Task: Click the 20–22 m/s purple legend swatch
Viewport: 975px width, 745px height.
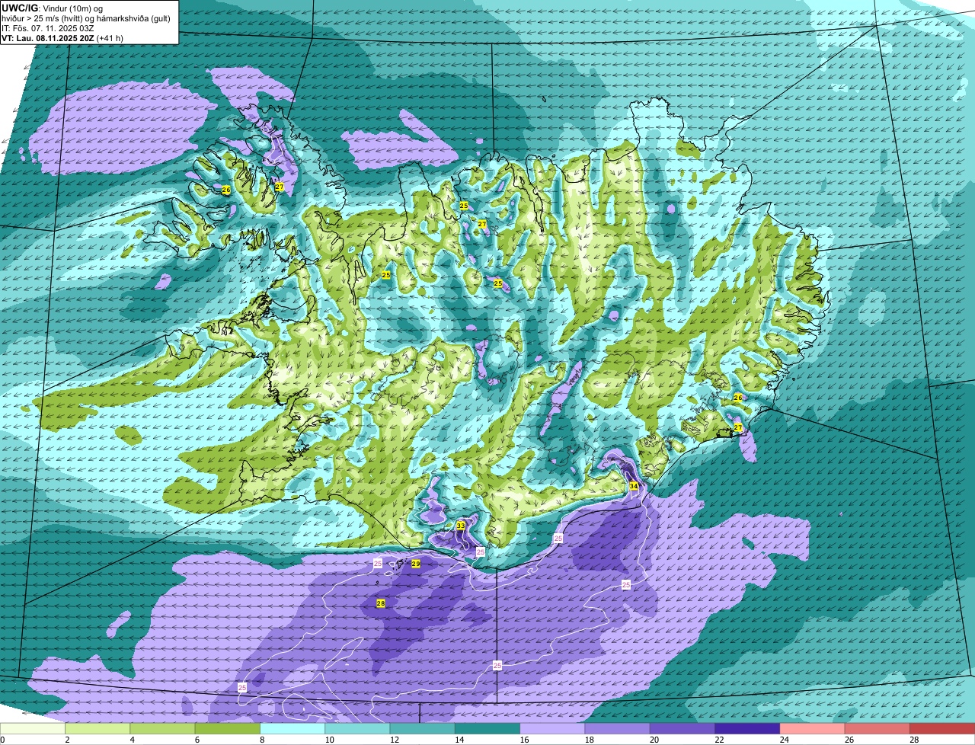Action: tap(682, 729)
